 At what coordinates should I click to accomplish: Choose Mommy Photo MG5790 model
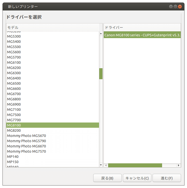[53, 141]
